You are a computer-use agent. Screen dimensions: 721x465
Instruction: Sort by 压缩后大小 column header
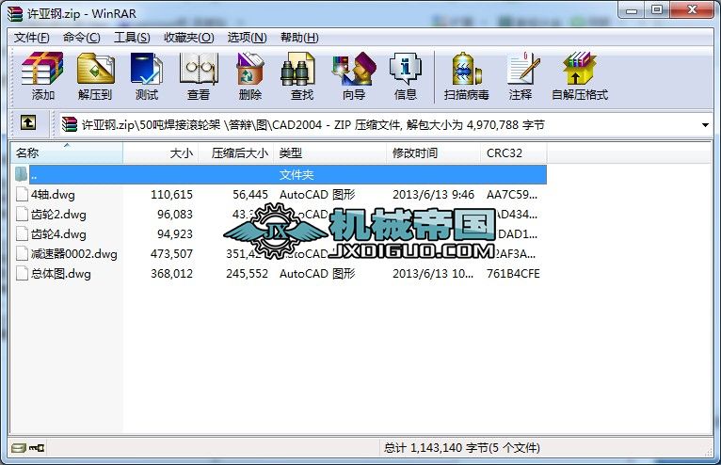(x=236, y=153)
